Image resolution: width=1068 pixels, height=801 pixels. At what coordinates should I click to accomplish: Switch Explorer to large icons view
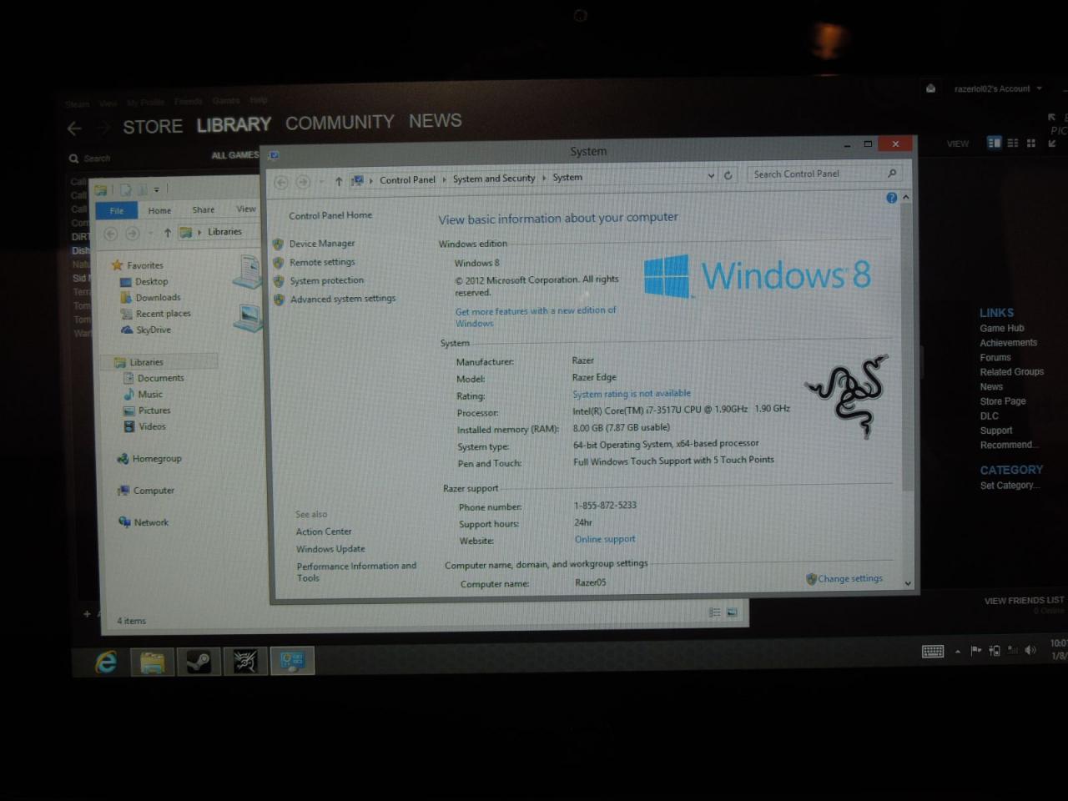[x=732, y=612]
